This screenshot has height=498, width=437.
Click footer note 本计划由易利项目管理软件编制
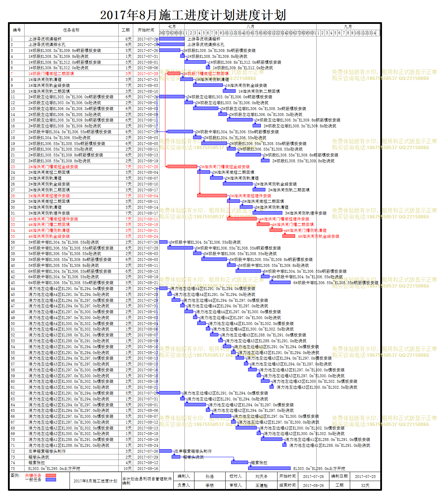(147, 481)
